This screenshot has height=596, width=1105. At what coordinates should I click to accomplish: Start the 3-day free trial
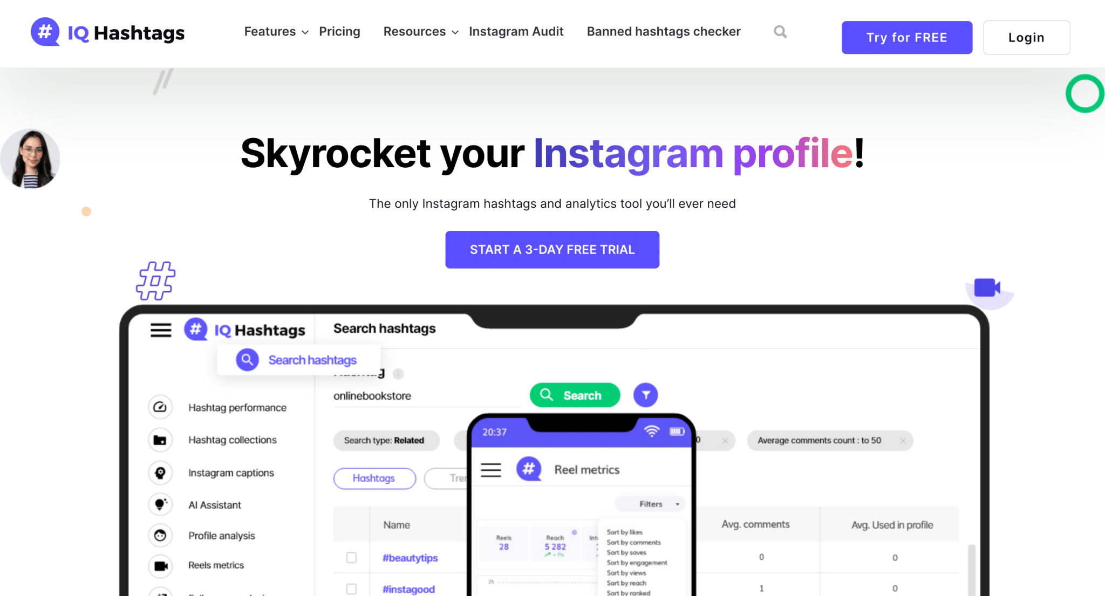552,250
